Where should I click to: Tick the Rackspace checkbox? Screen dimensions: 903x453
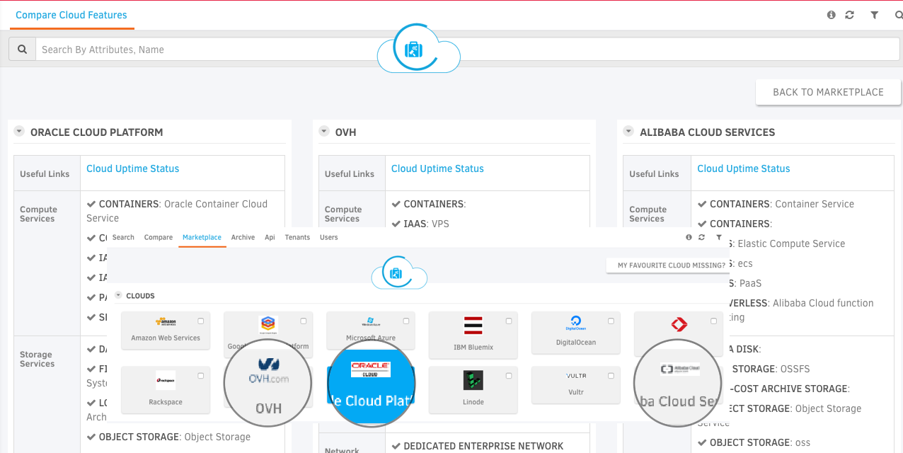click(x=200, y=376)
